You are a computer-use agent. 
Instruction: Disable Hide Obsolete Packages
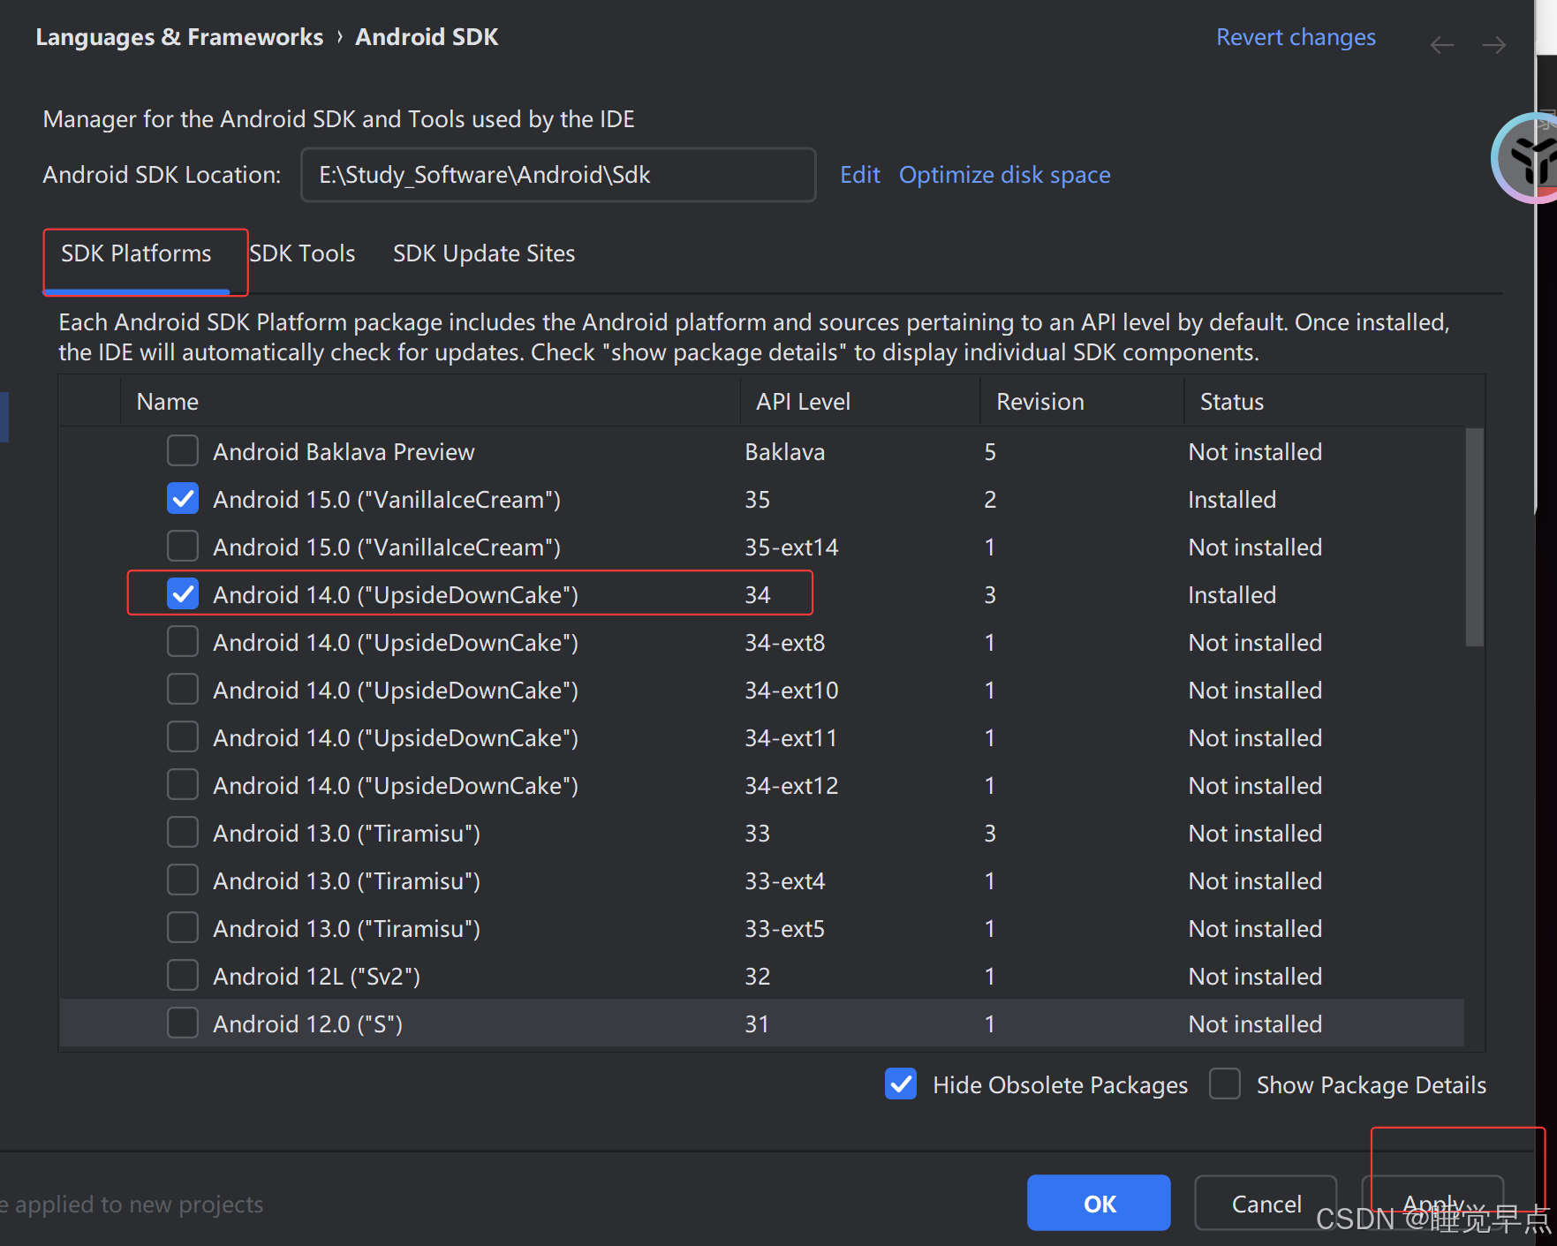point(900,1084)
